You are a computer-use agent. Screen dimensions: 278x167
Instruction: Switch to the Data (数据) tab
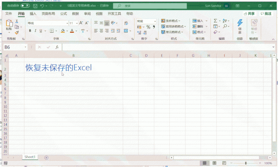pos(75,14)
